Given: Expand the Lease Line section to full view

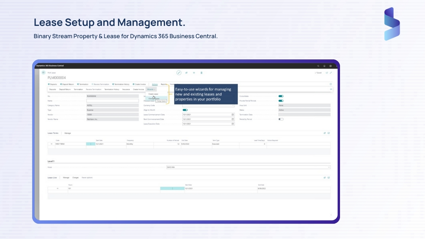Looking at the screenshot, I should click(x=329, y=178).
